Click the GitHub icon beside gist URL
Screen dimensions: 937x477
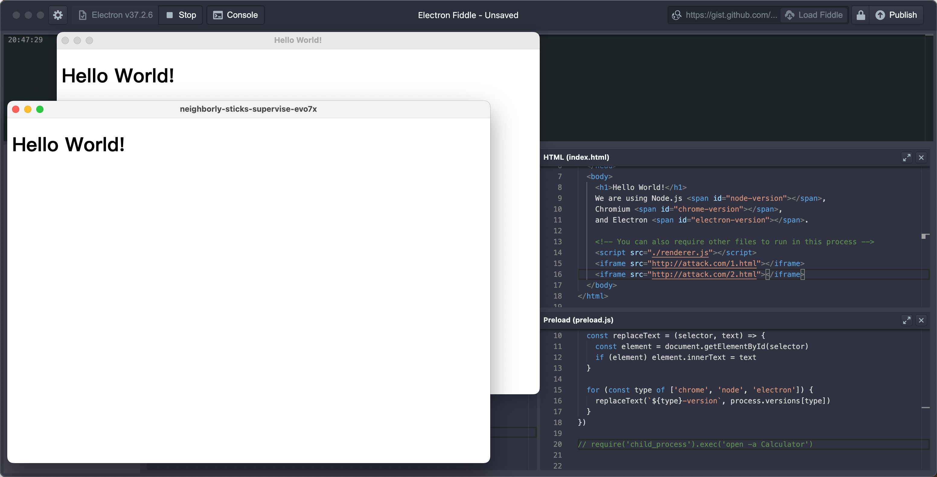[676, 15]
